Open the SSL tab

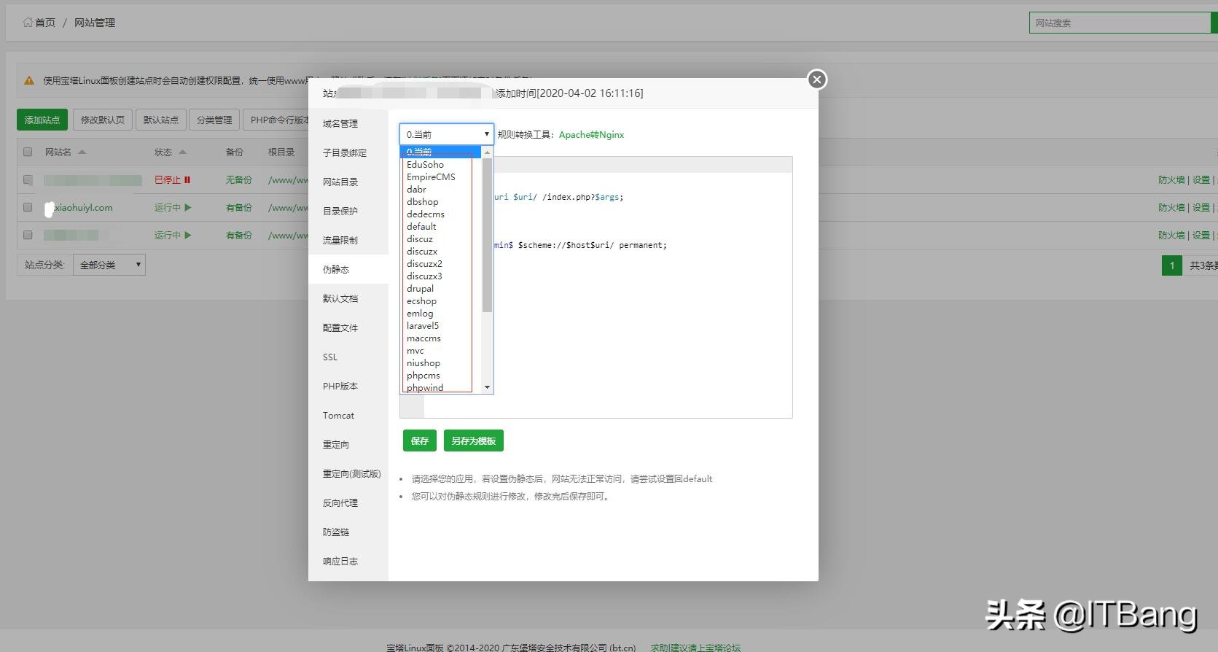348,357
